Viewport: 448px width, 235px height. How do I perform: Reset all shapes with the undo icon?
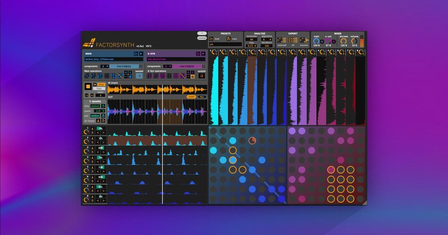(x=103, y=121)
